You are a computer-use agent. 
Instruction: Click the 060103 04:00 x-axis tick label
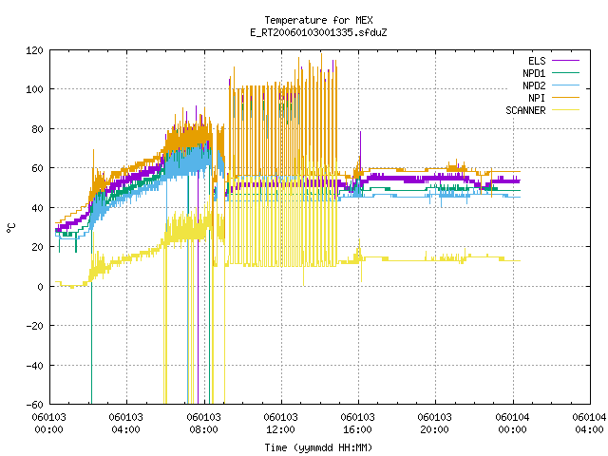click(x=126, y=424)
